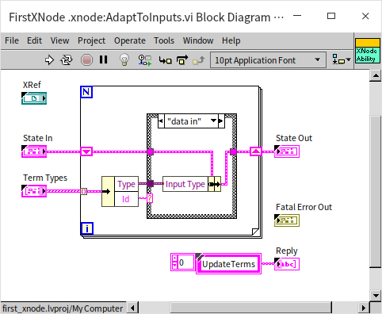Close the block diagram window

(x=365, y=16)
